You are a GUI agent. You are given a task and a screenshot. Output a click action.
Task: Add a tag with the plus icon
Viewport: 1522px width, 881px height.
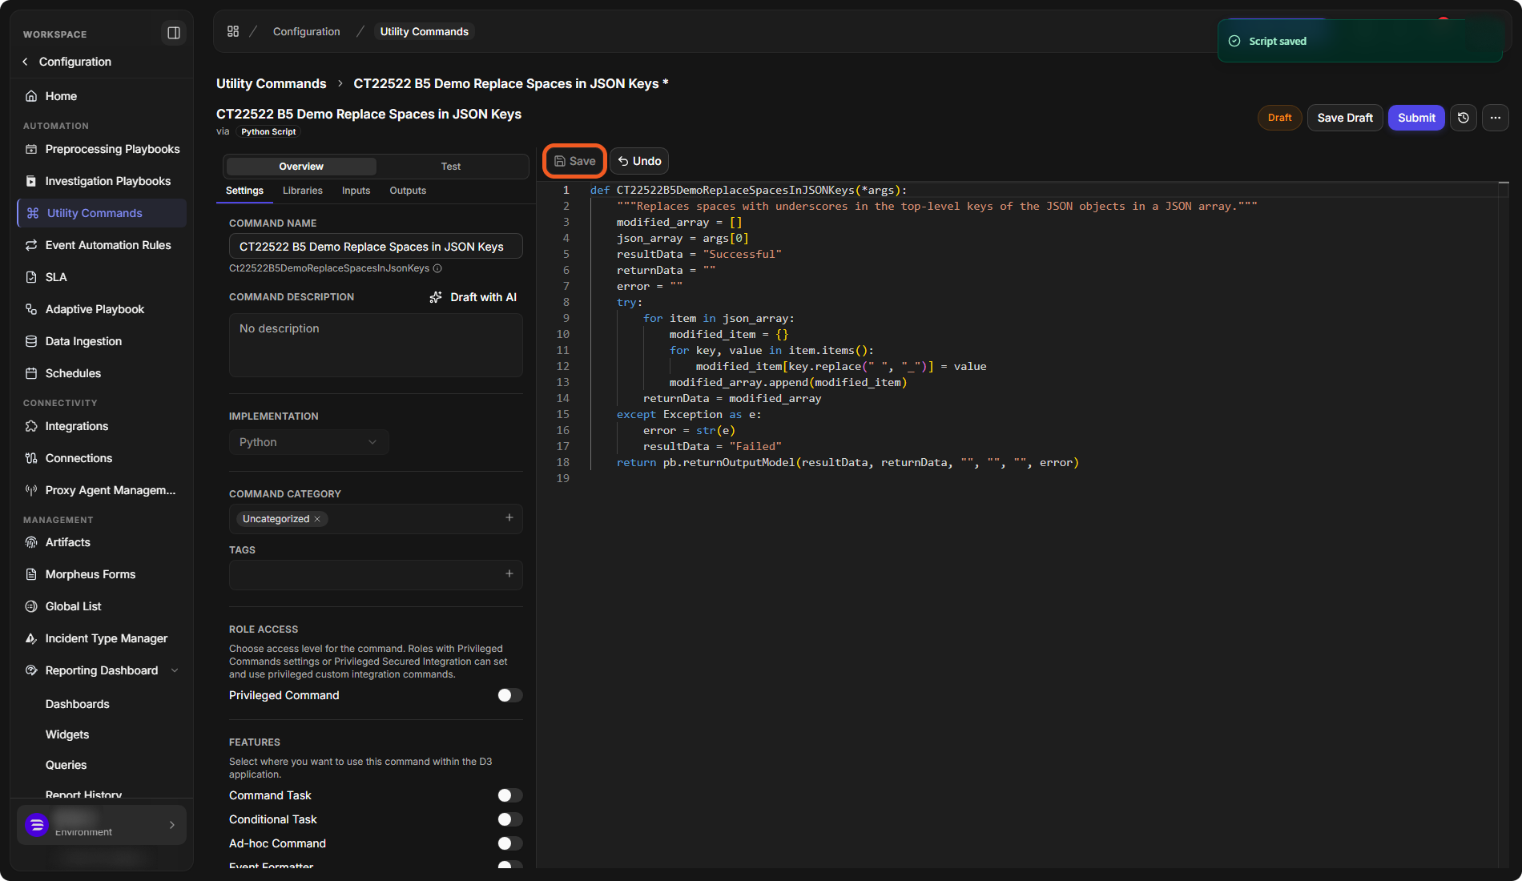pos(509,573)
